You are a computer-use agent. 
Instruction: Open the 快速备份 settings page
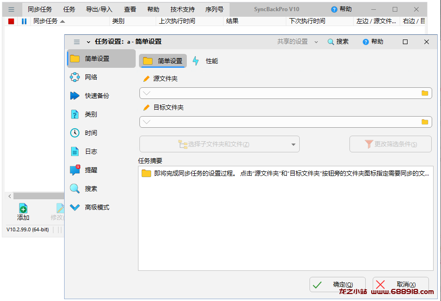[101, 96]
